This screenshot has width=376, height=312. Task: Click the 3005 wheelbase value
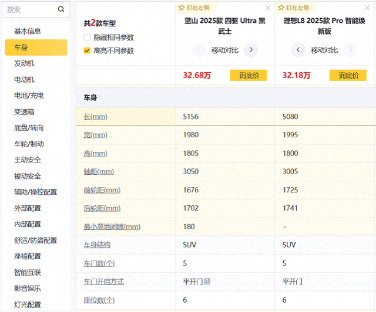pyautogui.click(x=290, y=171)
